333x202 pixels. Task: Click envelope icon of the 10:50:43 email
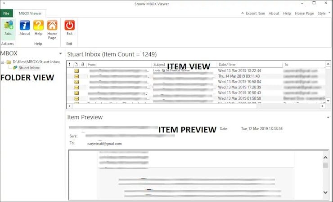click(76, 93)
